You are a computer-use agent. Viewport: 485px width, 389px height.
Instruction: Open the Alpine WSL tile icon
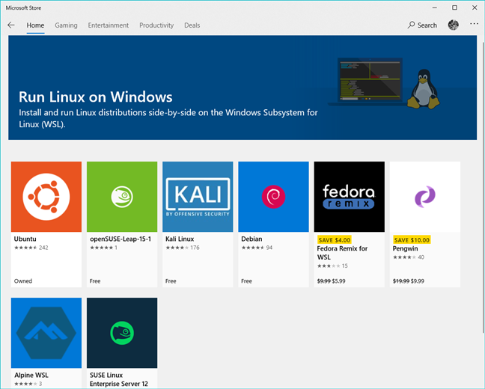click(46, 333)
